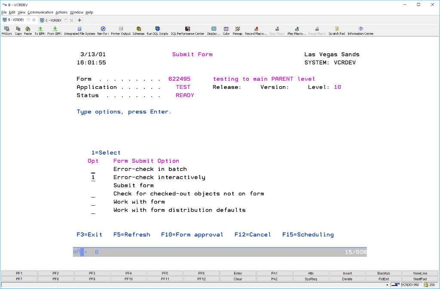
Task: Detach the B - VCRDEV tab window
Action: [28, 20]
